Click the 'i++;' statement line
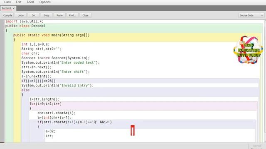 (x=49, y=136)
